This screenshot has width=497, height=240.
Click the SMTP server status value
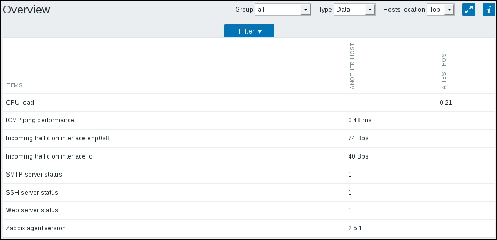350,175
